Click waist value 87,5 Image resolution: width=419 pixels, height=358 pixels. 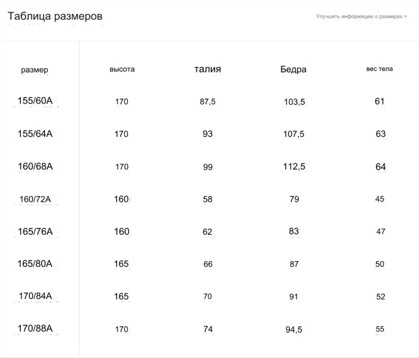tap(208, 102)
